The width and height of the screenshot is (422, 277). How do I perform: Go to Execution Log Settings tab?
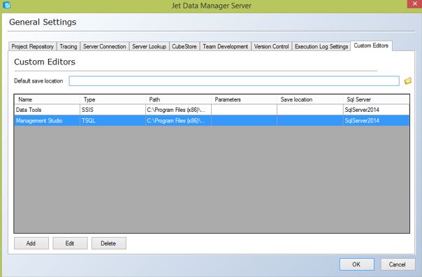click(x=321, y=46)
